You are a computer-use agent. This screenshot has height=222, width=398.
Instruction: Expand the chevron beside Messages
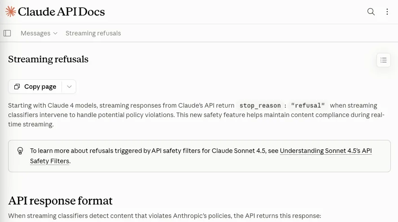(55, 34)
